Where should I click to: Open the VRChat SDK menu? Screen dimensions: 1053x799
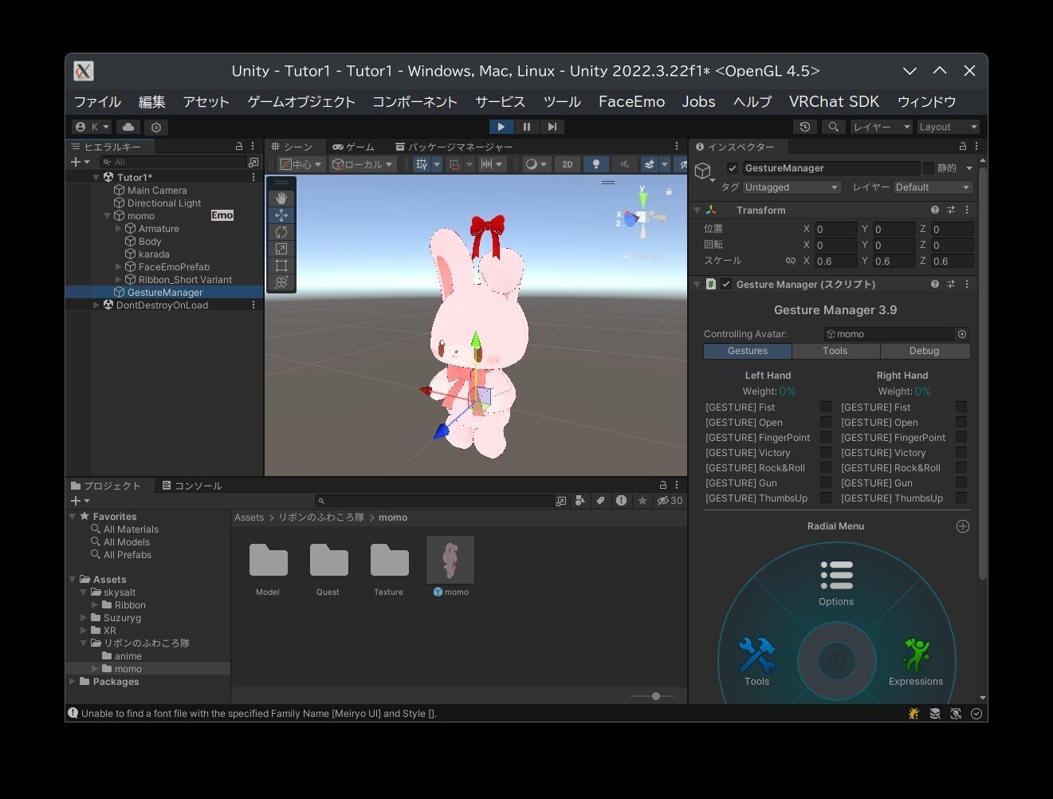point(834,101)
